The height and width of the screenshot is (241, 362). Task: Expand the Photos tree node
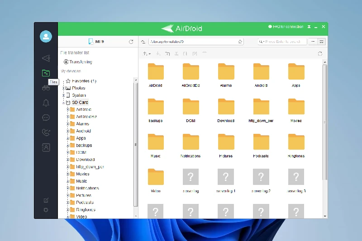tap(64, 88)
